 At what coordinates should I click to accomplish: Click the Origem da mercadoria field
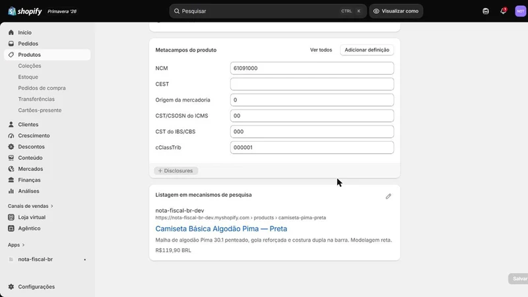[312, 100]
